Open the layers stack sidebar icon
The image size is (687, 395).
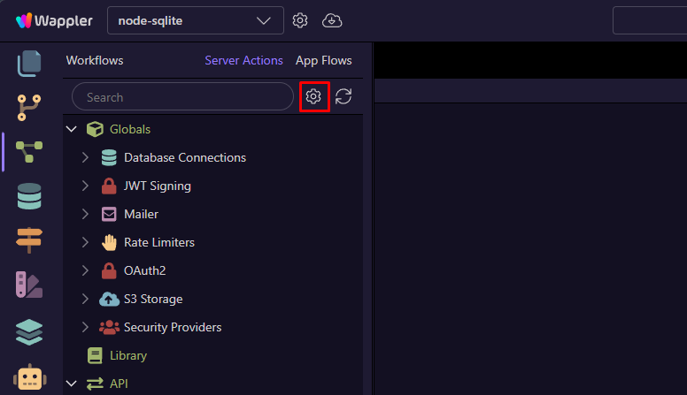click(29, 331)
